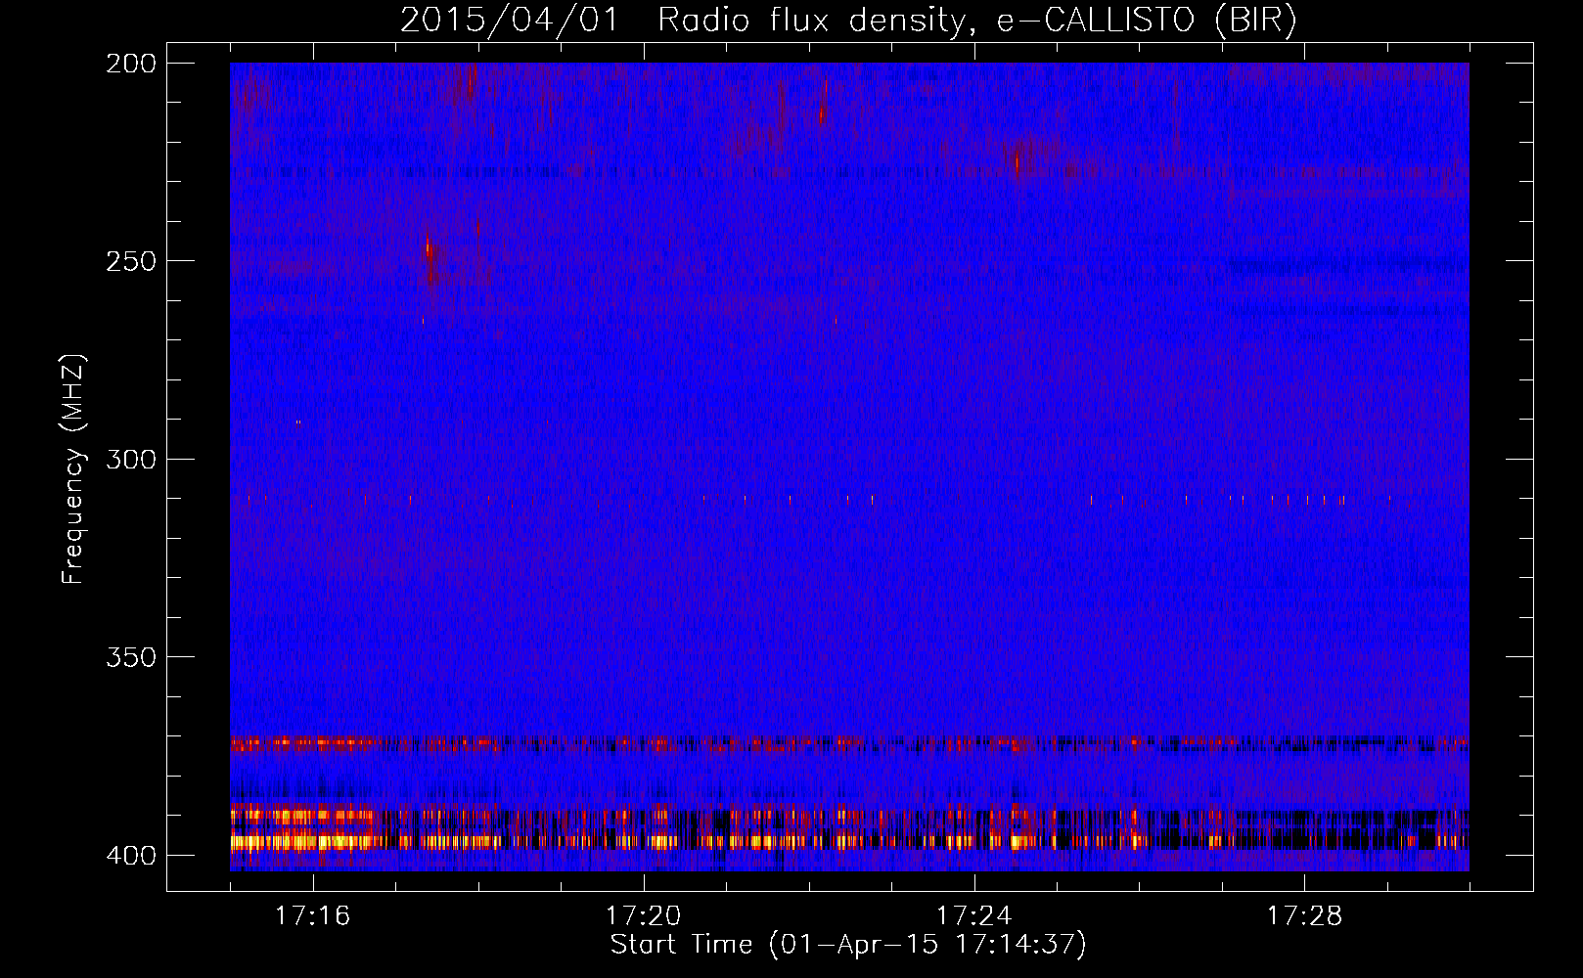The height and width of the screenshot is (978, 1583).
Task: Click the 350 frequency tick label
Action: click(131, 657)
